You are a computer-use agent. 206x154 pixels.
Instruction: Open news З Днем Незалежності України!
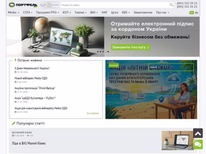32,68
